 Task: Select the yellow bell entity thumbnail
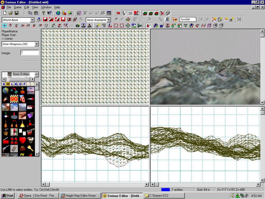pos(22,124)
